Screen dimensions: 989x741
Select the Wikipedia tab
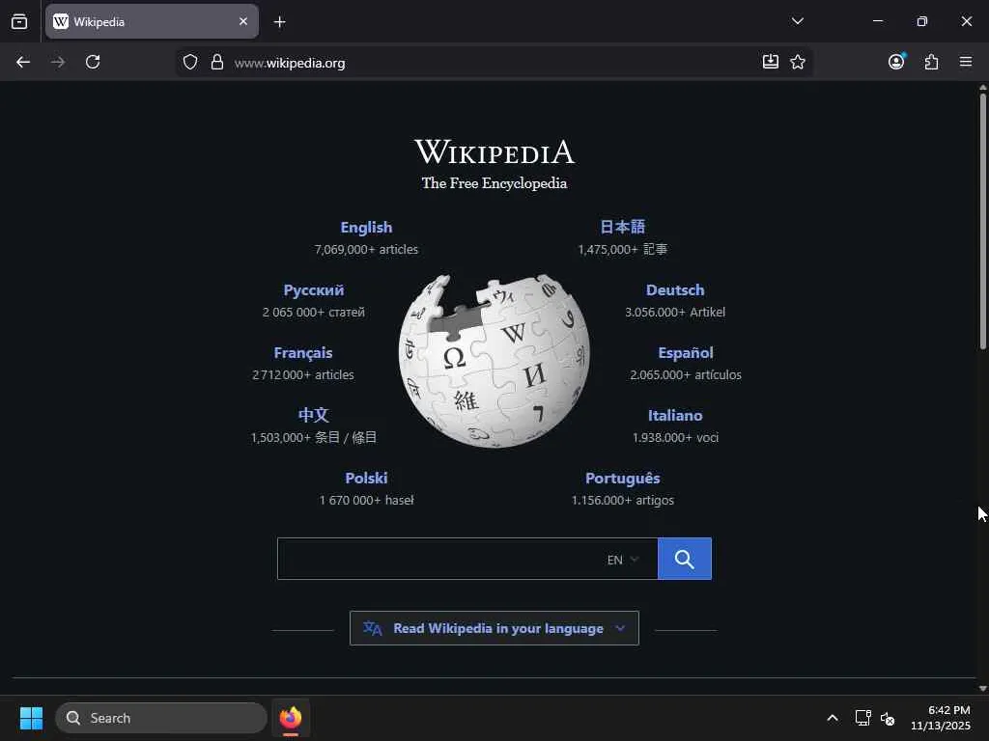click(152, 21)
